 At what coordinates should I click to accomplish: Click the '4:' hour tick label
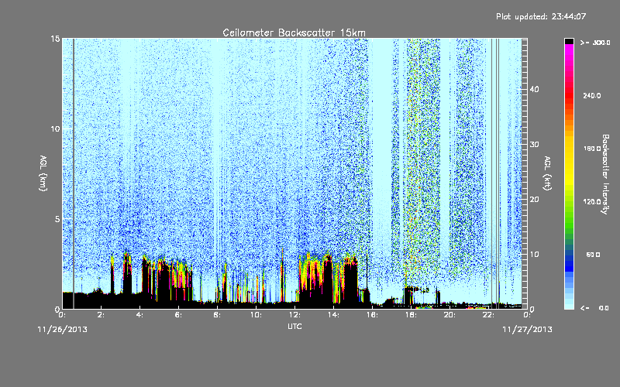coord(139,315)
